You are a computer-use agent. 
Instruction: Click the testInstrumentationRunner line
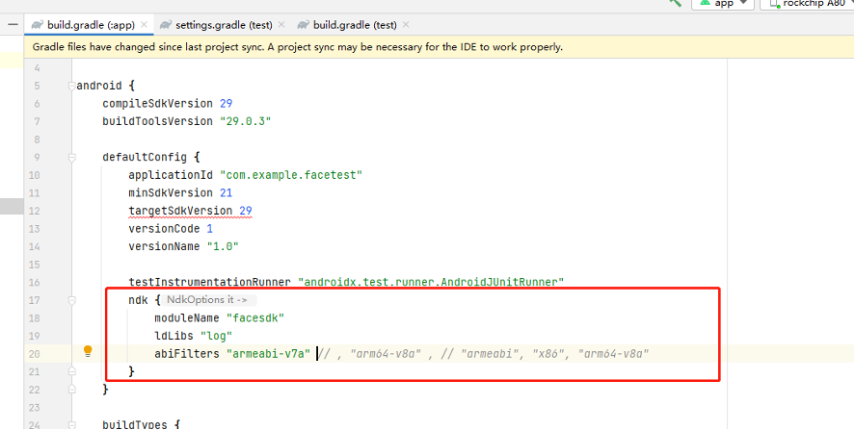coord(346,282)
